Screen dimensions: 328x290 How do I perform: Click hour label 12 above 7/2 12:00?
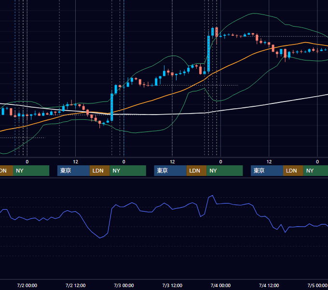tap(76, 162)
